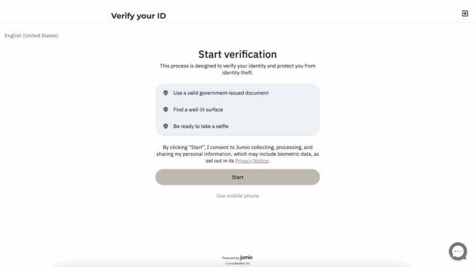Click the exit icon in the header
The image size is (476, 267).
coord(465,14)
